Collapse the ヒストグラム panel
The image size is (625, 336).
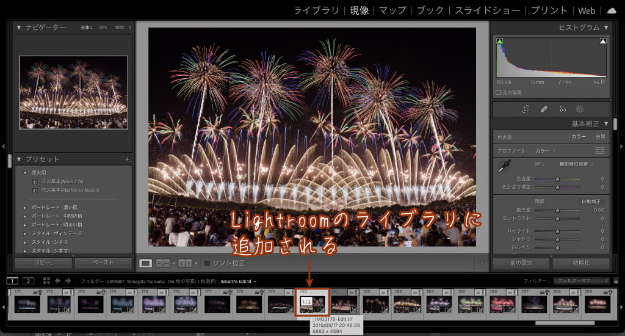(x=606, y=27)
